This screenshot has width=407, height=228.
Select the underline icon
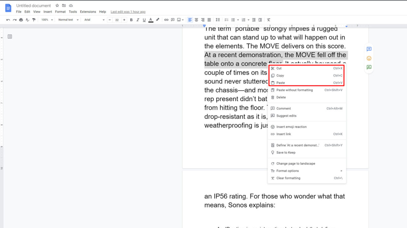tap(144, 20)
